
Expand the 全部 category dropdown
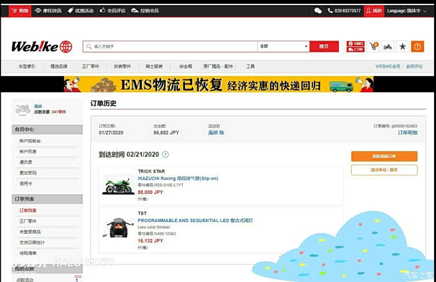coord(283,46)
